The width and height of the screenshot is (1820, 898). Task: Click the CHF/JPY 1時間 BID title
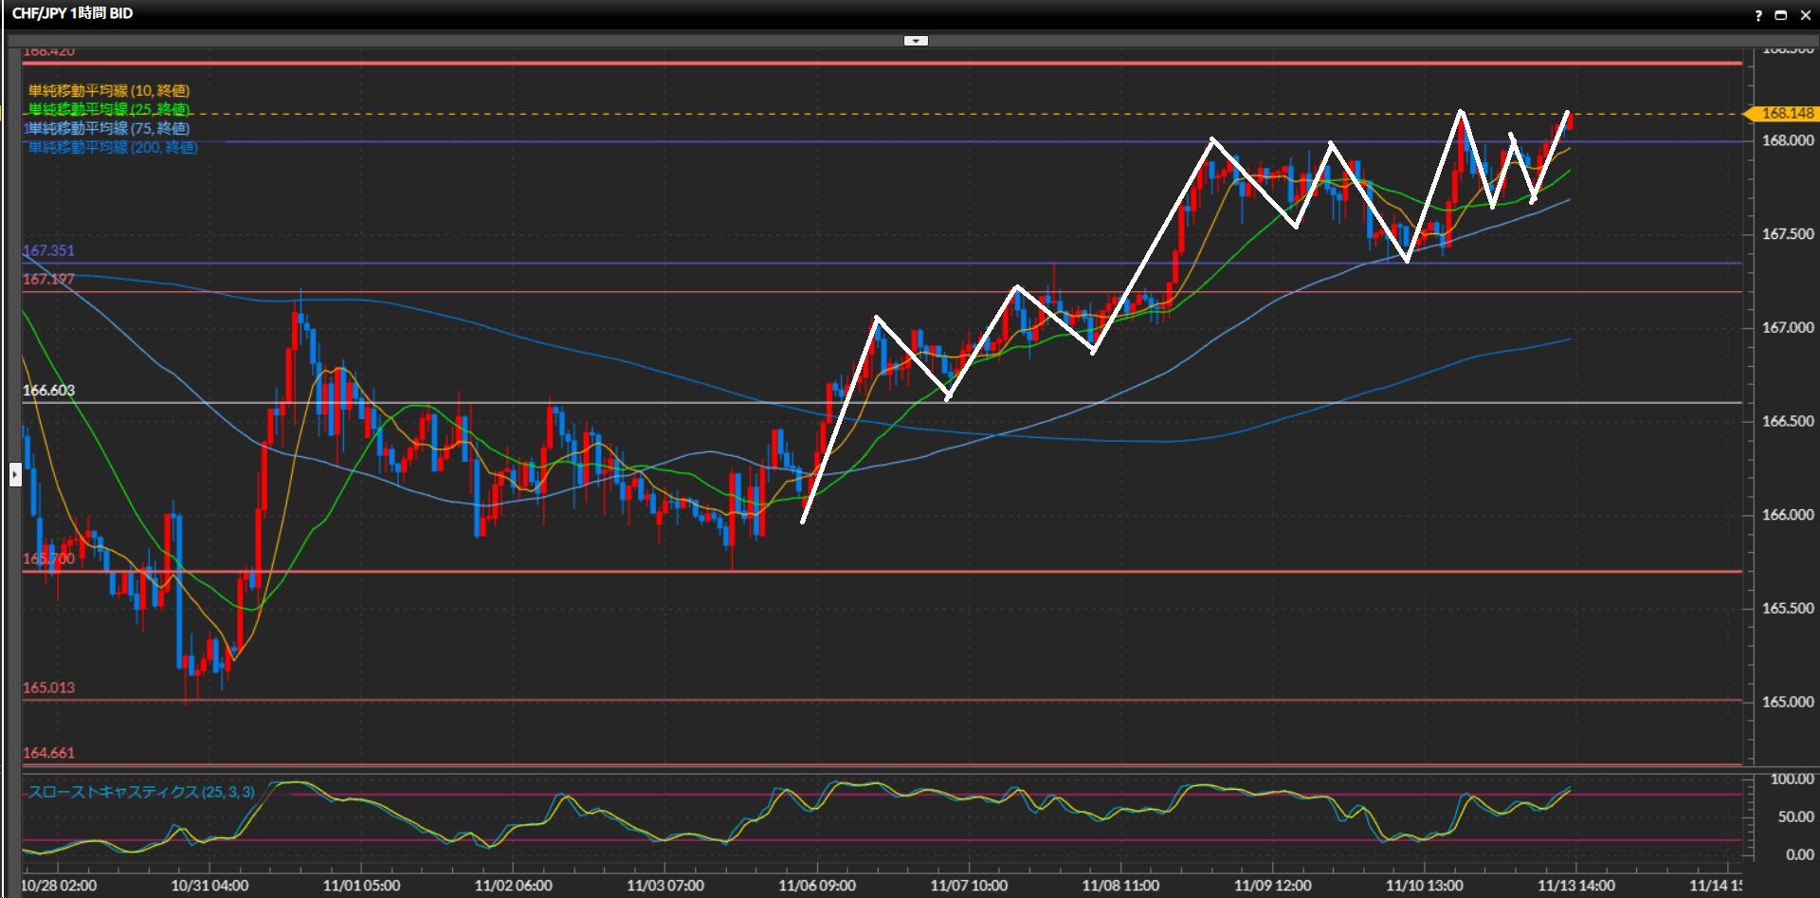[x=72, y=13]
